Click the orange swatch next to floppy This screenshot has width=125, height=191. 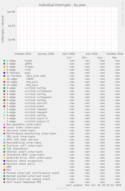pos(4,67)
